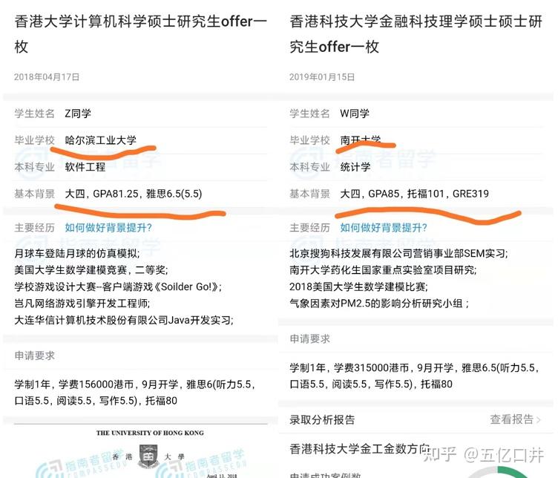Select 大四，GPA81.25，雅思6.5(5.5) background text
Screen dimensions: 558x478
[134, 194]
